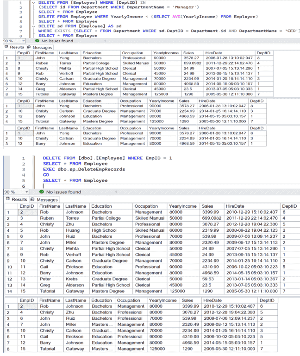Click the grid icon on the Results tab under EXEC query
This screenshot has width=300, height=356.
click(8, 199)
